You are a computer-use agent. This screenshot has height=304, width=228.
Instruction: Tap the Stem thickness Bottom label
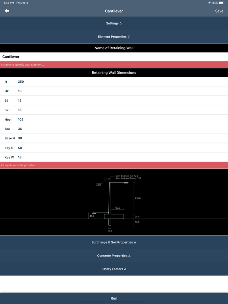point(129,178)
